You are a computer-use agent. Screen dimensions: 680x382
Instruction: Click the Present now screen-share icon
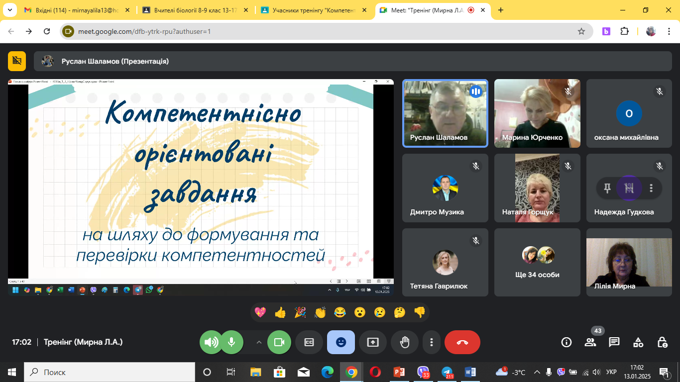[373, 342]
